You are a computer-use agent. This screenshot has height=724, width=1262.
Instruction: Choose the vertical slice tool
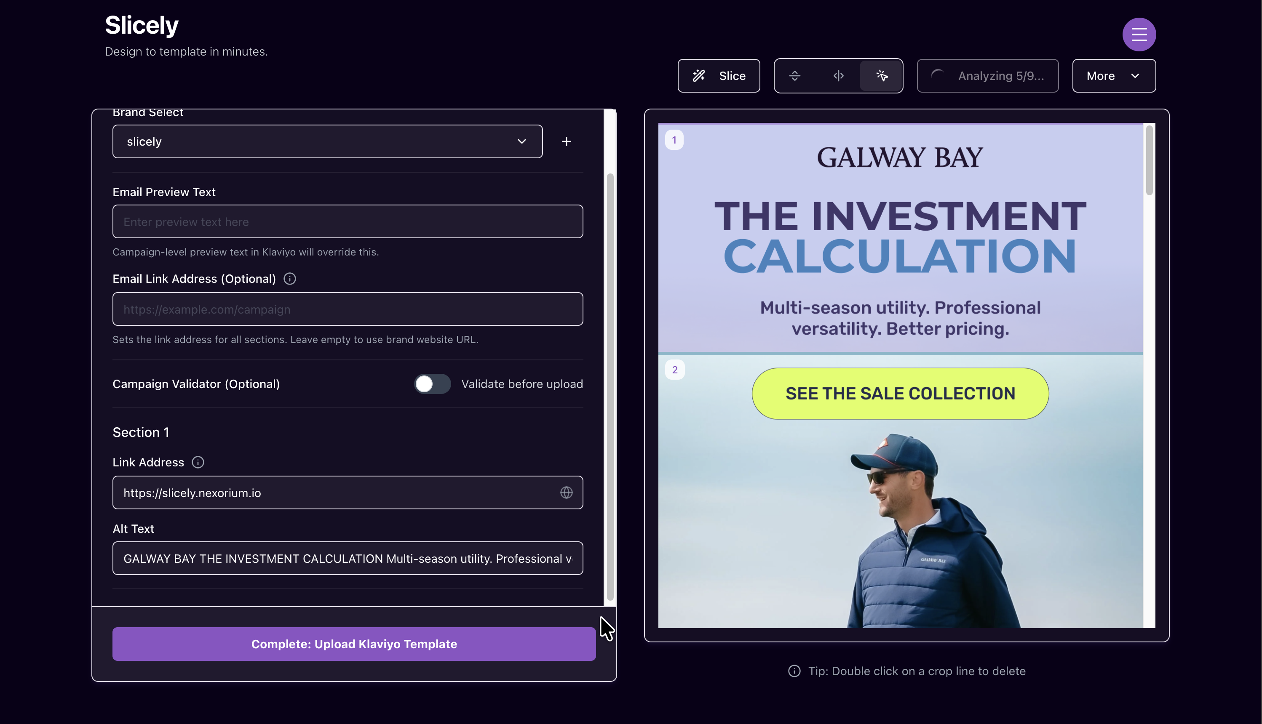click(x=838, y=76)
